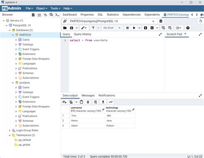Open the Copy options dropdown in Data output
Screen dimensions: 204x158
(76, 102)
